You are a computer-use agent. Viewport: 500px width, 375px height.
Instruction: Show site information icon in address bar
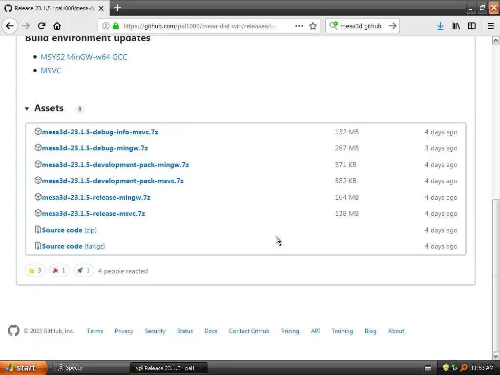[105, 26]
